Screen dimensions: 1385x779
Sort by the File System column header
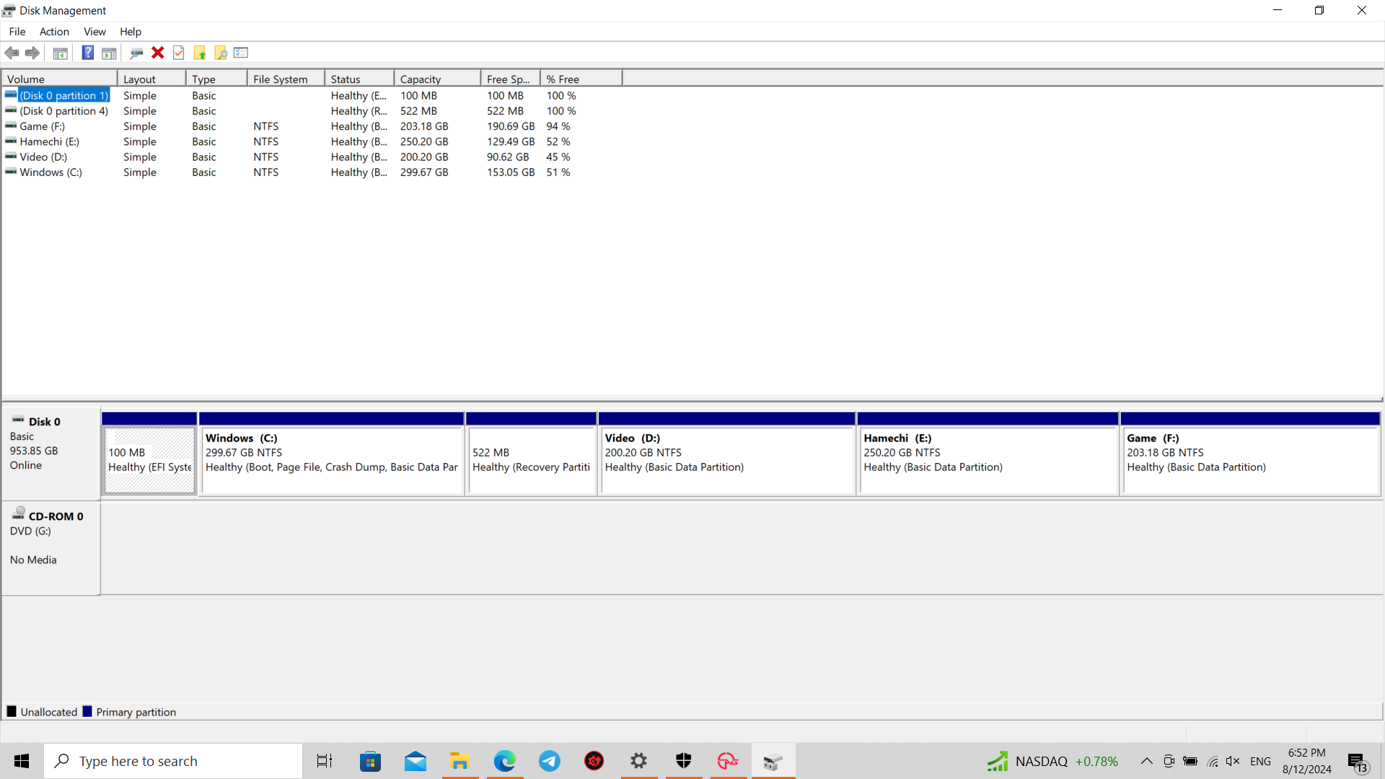(286, 79)
